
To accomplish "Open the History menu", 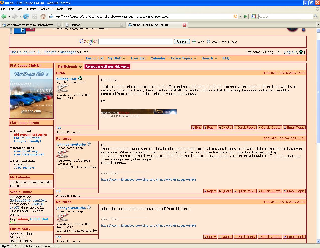I will tap(31, 9).
